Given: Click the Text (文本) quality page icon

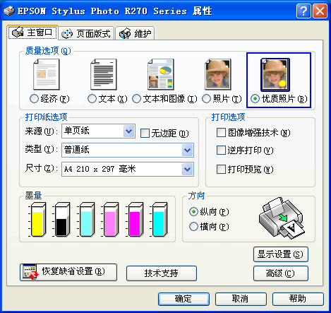Looking at the screenshot, I should 104,74.
